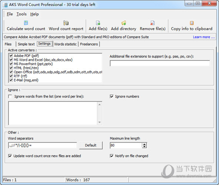Image resolution: width=219 pixels, height=185 pixels.
Task: Uncheck MS Word and Excel converter
Action: 11,60
